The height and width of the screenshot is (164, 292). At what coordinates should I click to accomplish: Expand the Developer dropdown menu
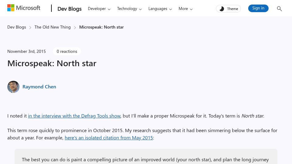[99, 9]
